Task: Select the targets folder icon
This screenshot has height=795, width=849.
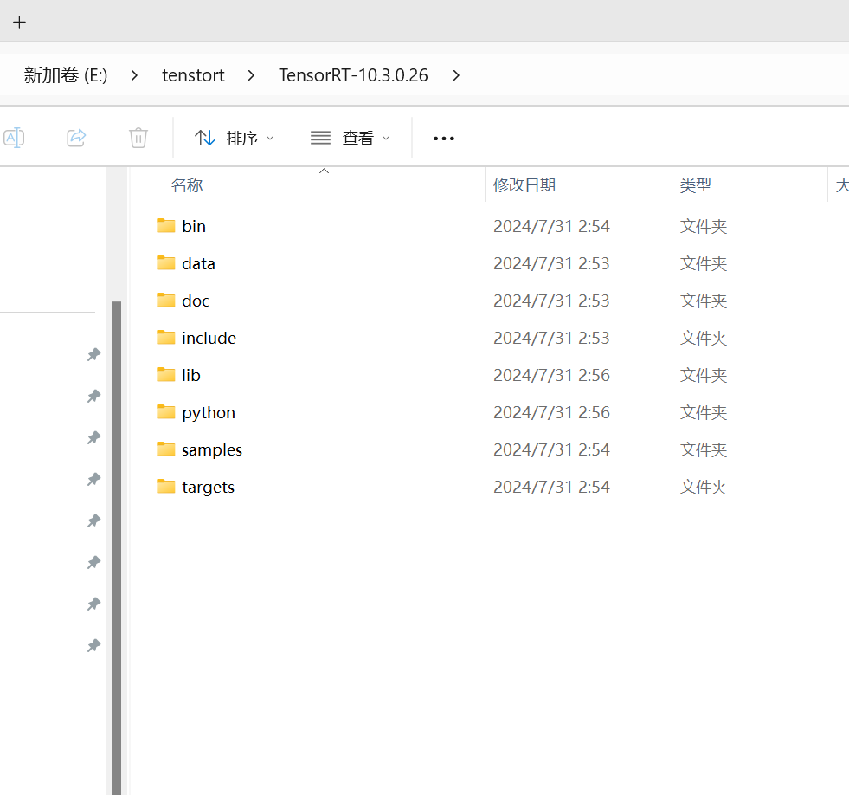Action: (x=165, y=487)
